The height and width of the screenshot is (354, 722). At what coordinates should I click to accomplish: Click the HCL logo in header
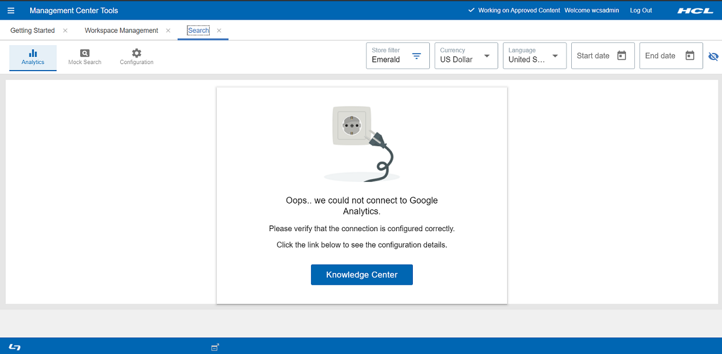[695, 11]
